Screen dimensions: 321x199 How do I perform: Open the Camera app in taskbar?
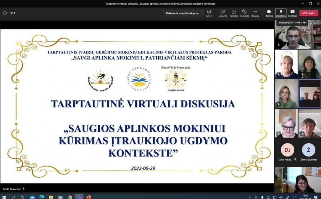coord(61,197)
